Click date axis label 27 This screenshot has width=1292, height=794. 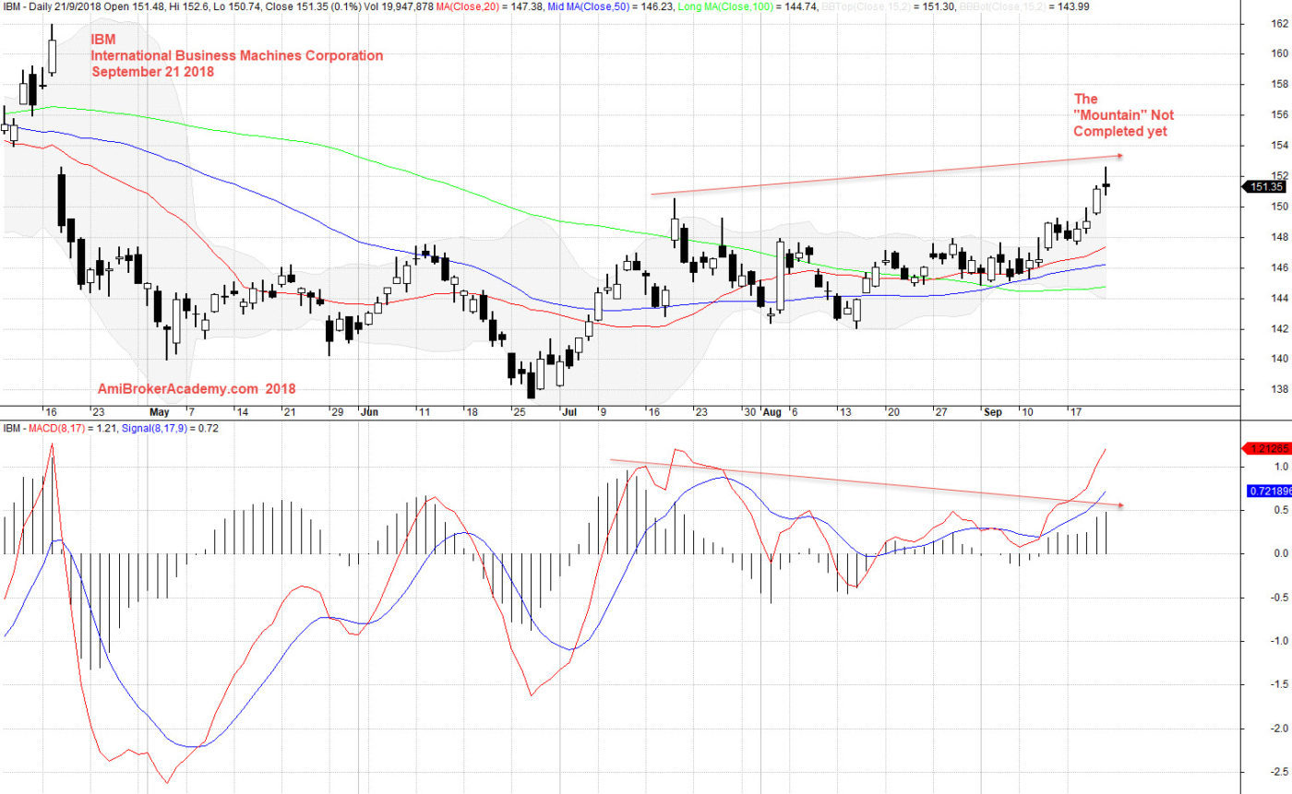(939, 412)
